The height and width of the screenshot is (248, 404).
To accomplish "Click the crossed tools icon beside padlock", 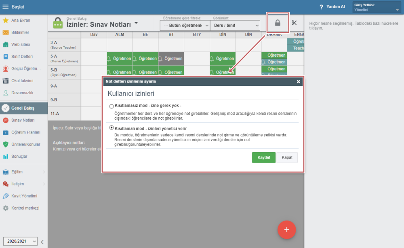I will click(x=294, y=23).
